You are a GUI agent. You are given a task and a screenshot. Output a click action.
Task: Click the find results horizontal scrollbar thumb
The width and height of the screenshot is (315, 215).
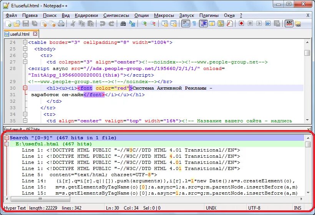[41, 199]
